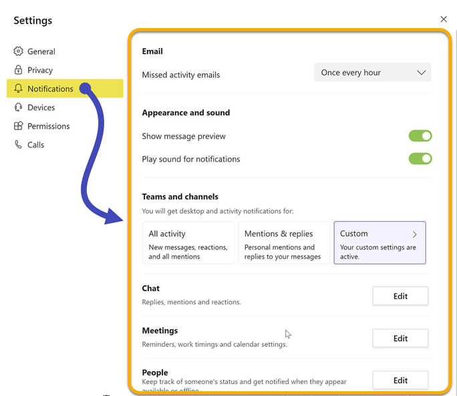Click the Once every hour dropdown arrow
The height and width of the screenshot is (396, 457).
coord(421,73)
